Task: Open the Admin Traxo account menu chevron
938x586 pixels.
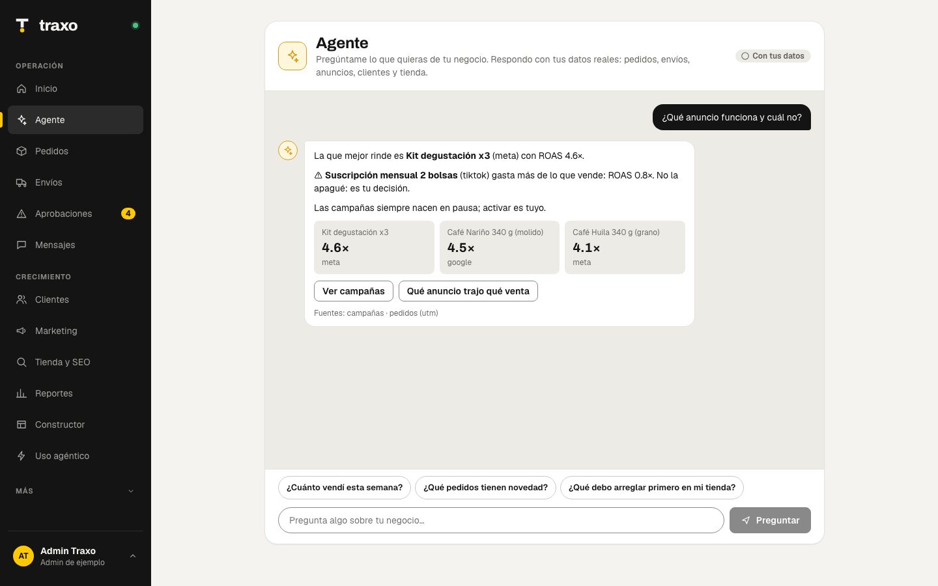Action: click(x=133, y=556)
